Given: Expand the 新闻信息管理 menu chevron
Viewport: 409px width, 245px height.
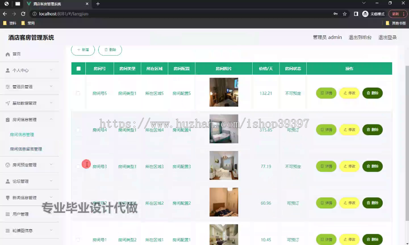Looking at the screenshot, I should pyautogui.click(x=51, y=197).
